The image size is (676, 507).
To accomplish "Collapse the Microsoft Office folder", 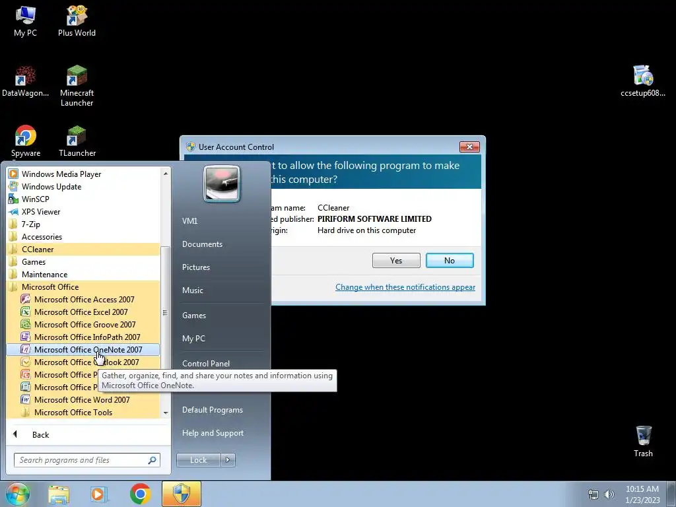I will pyautogui.click(x=83, y=287).
